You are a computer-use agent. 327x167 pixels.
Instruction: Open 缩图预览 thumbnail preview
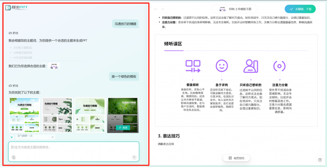[x=239, y=158]
